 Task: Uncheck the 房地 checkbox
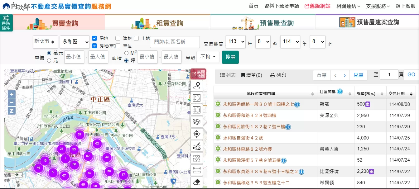click(x=95, y=38)
